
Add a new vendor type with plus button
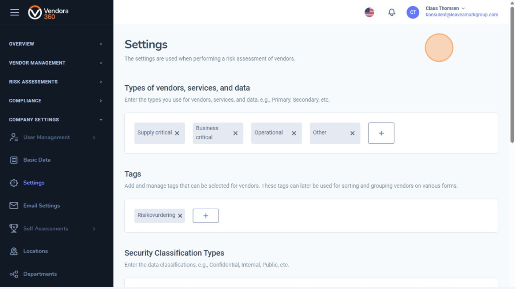point(381,133)
